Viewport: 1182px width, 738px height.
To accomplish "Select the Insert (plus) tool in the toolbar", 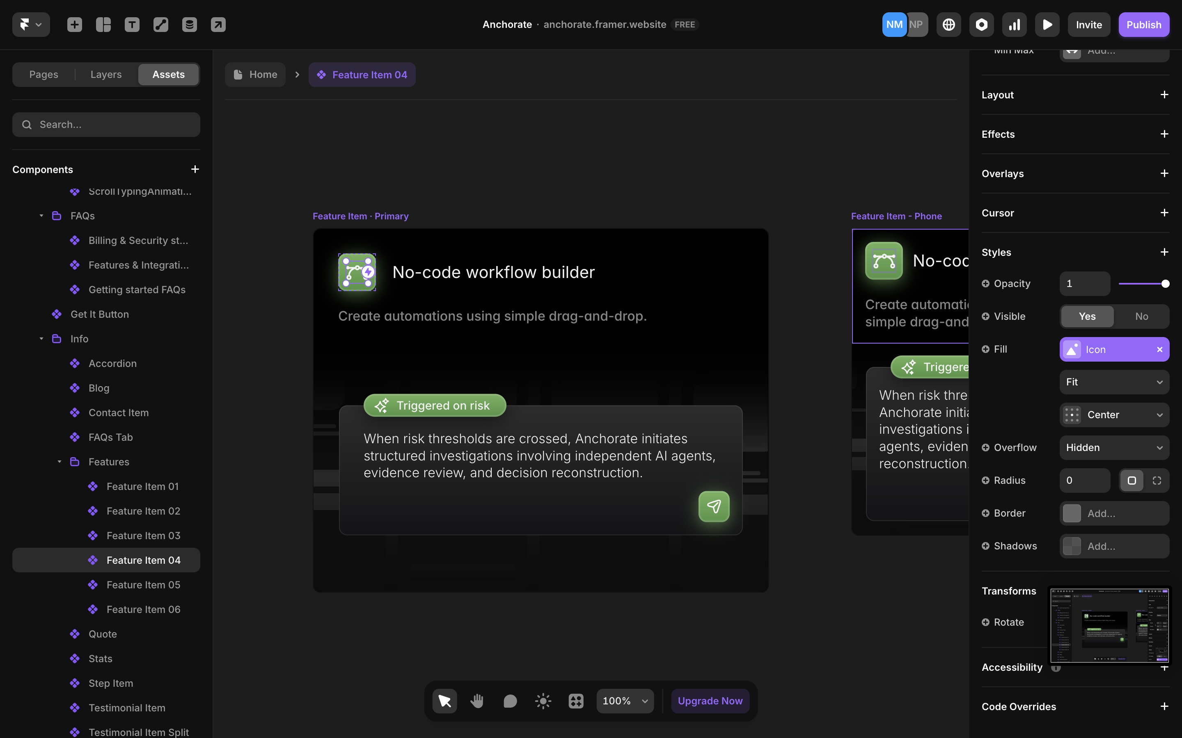I will tap(74, 25).
